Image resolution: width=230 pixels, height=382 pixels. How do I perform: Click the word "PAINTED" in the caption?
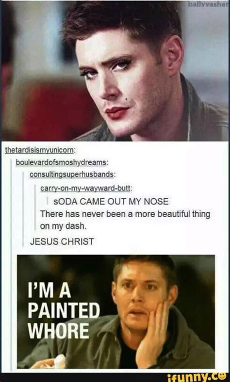point(64,311)
